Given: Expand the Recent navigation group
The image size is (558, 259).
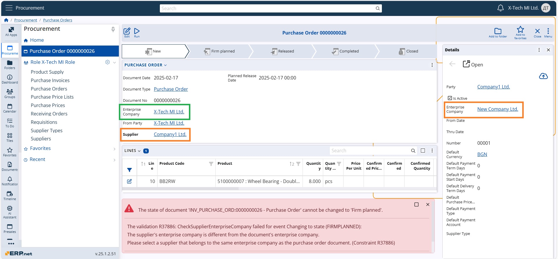Looking at the screenshot, I should [x=115, y=160].
